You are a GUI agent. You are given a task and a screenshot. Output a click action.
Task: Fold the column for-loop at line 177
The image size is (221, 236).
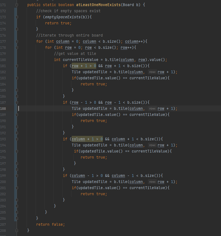click(17, 42)
